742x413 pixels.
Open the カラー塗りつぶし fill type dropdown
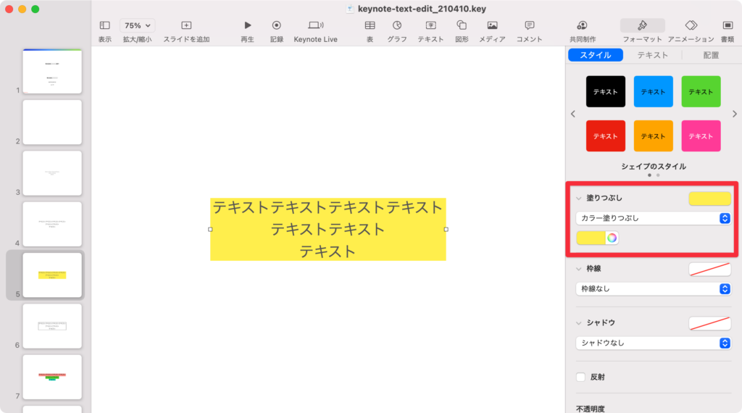pos(653,218)
